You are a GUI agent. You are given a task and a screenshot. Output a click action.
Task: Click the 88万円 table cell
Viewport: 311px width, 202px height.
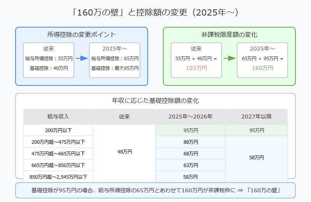[x=190, y=142]
